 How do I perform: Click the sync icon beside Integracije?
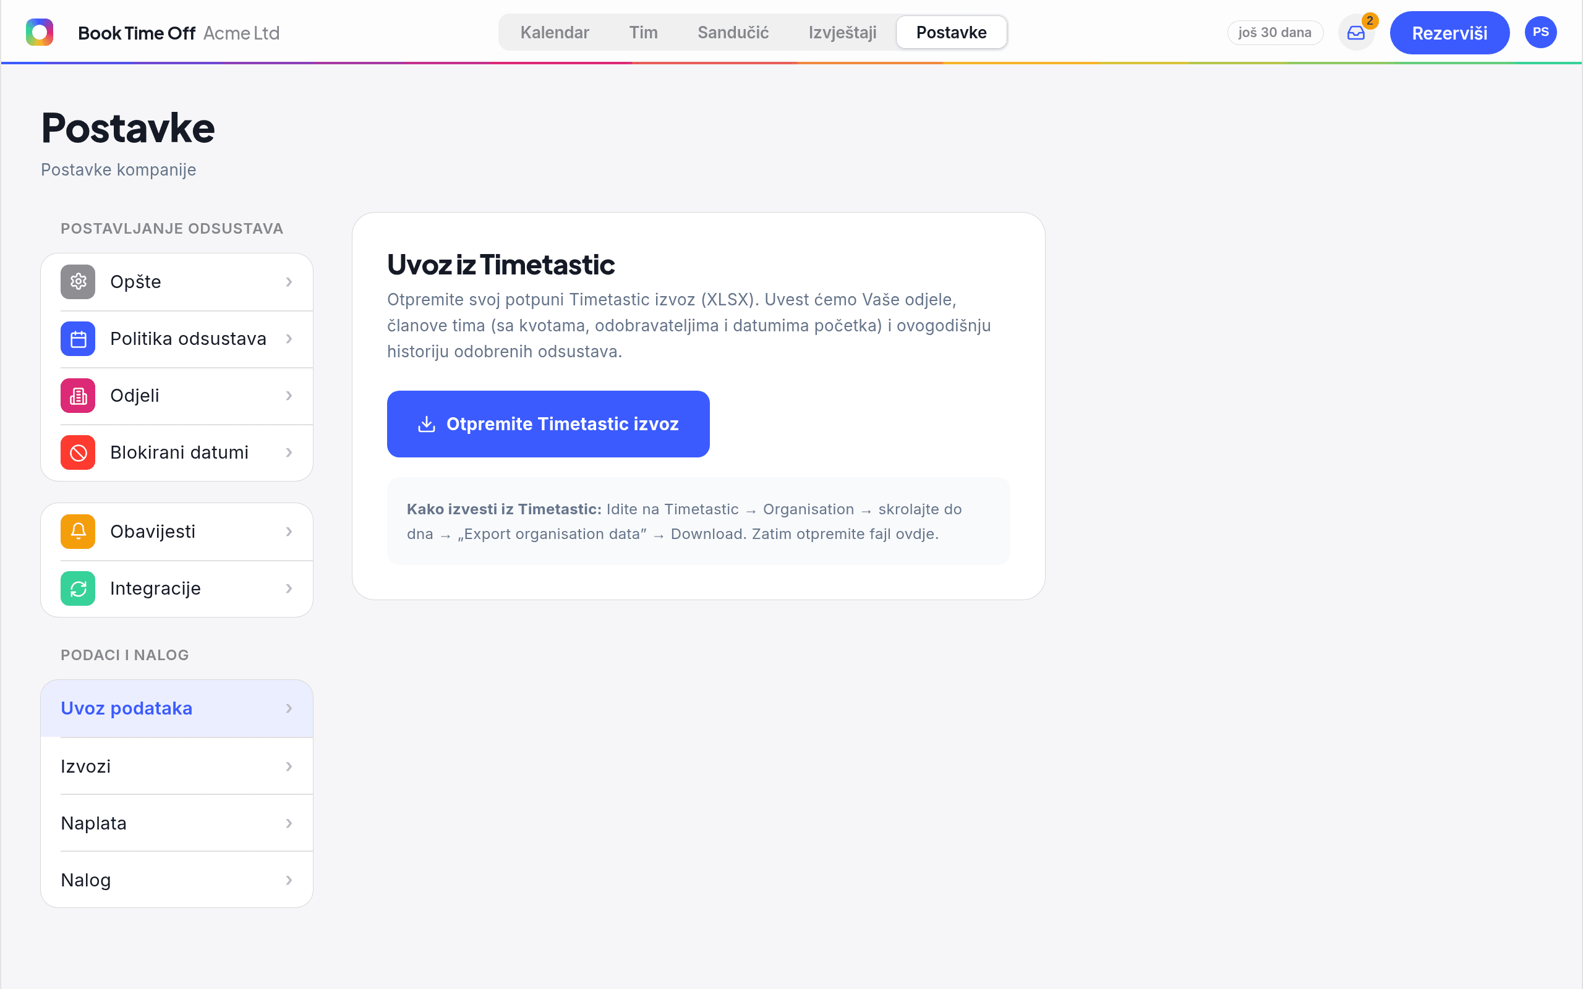(78, 588)
